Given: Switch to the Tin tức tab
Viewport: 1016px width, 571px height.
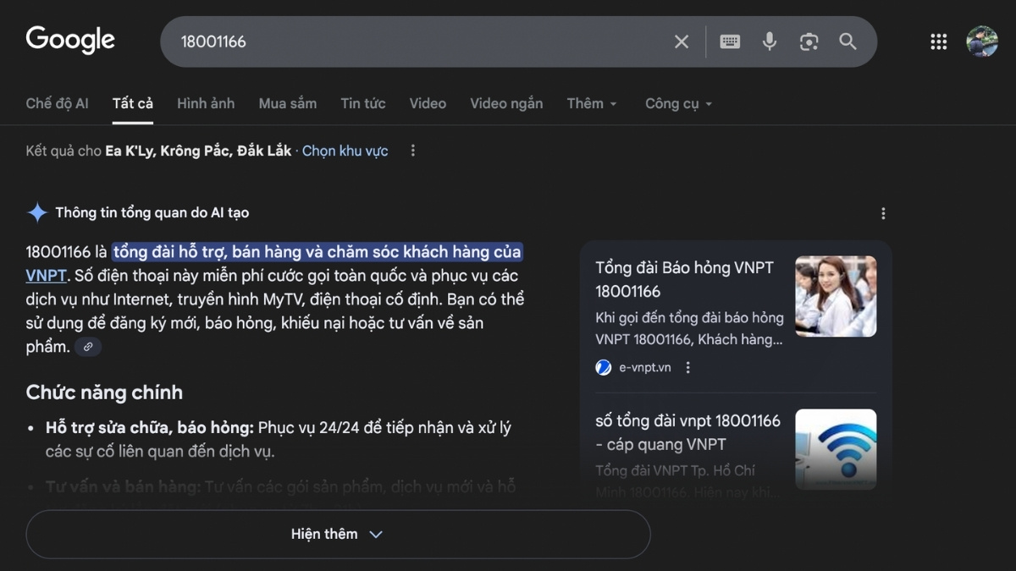Looking at the screenshot, I should coord(363,103).
